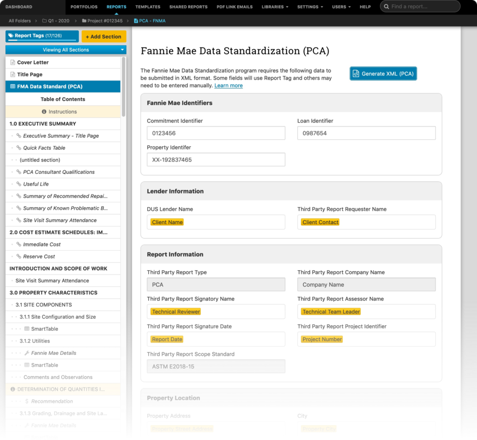Screen dimensions: 477x440
Task: Click table icon of SmartTable under Site Configuration
Action: coord(27,328)
